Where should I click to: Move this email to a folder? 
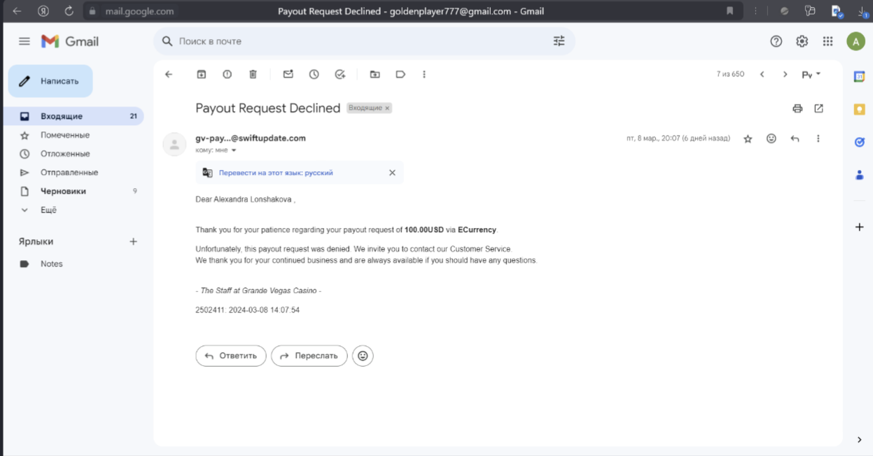click(375, 74)
